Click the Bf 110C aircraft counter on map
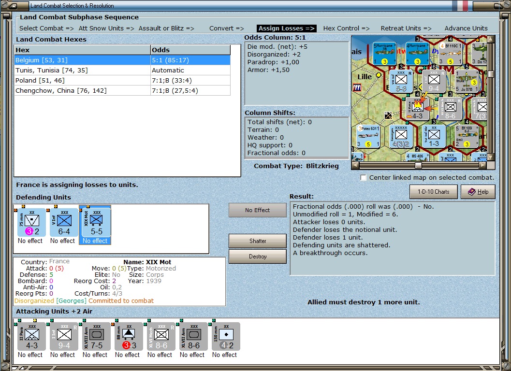Image resolution: width=511 pixels, height=371 pixels. pos(451,54)
